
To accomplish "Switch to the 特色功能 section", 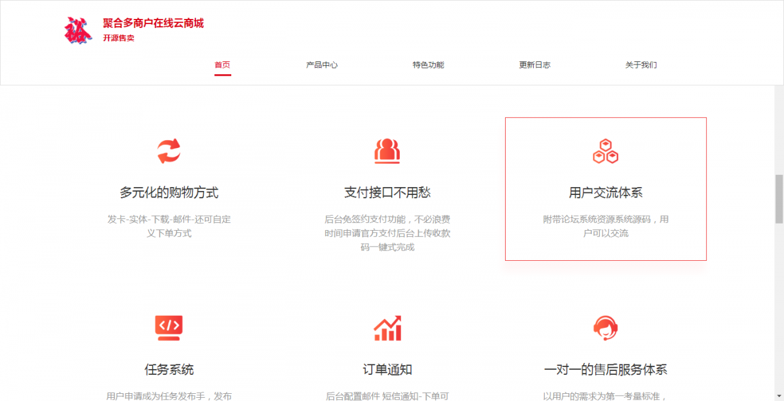I will tap(428, 65).
